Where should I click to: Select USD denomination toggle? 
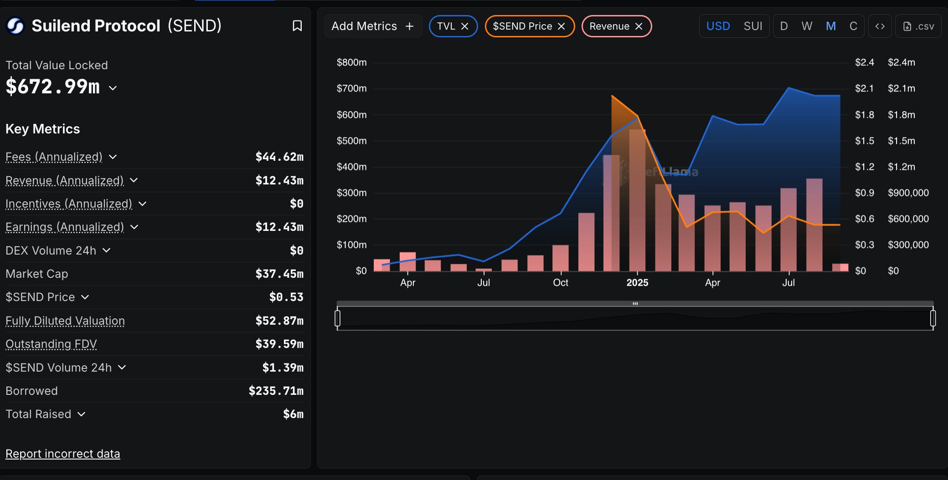pyautogui.click(x=718, y=26)
